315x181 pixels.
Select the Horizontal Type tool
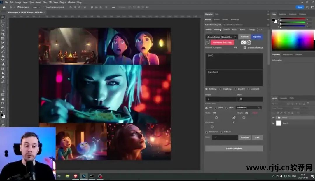pyautogui.click(x=3, y=86)
